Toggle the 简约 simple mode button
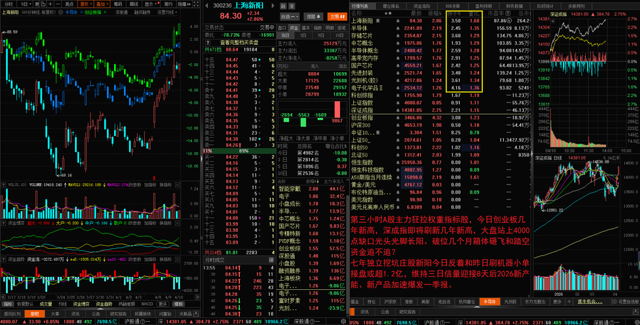Viewport: 640px width, 325px height. [168, 4]
